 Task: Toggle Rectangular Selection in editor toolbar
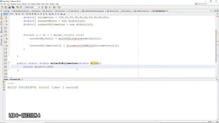(38, 14)
